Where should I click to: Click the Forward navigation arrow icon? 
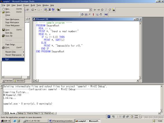[99, 10]
